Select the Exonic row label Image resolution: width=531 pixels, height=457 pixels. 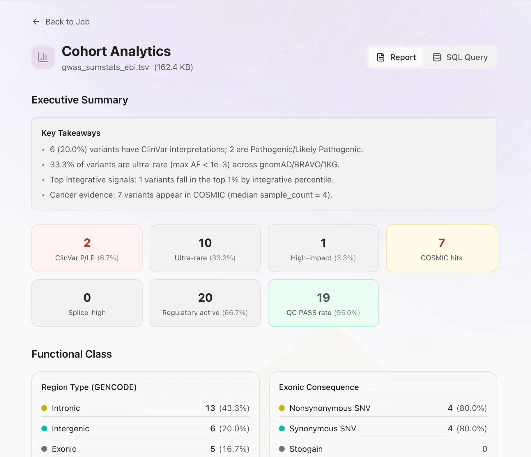[x=64, y=449]
